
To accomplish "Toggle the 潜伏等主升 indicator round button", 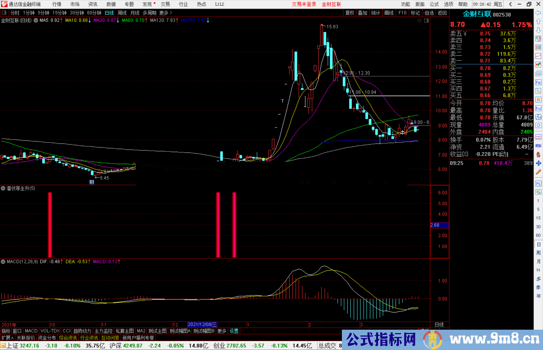I will [x=3, y=188].
